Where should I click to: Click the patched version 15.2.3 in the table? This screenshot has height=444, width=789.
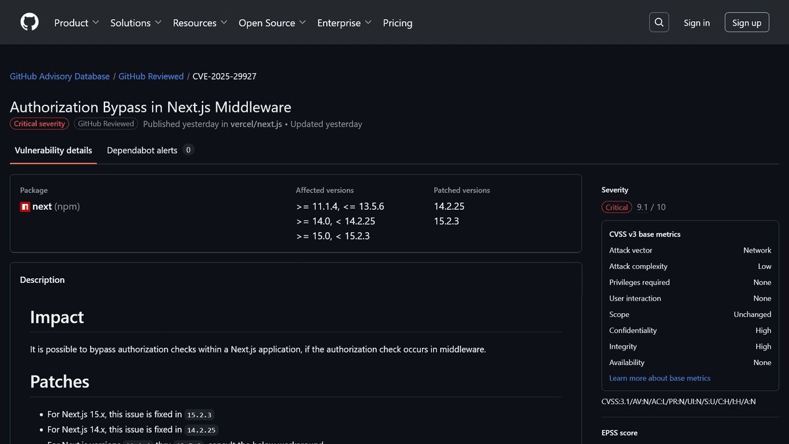pos(446,221)
